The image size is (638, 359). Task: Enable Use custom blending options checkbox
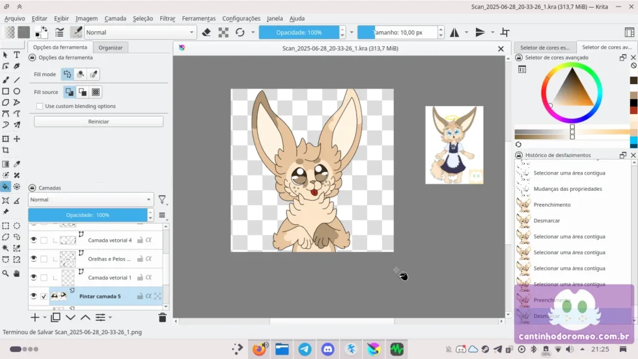coord(39,106)
